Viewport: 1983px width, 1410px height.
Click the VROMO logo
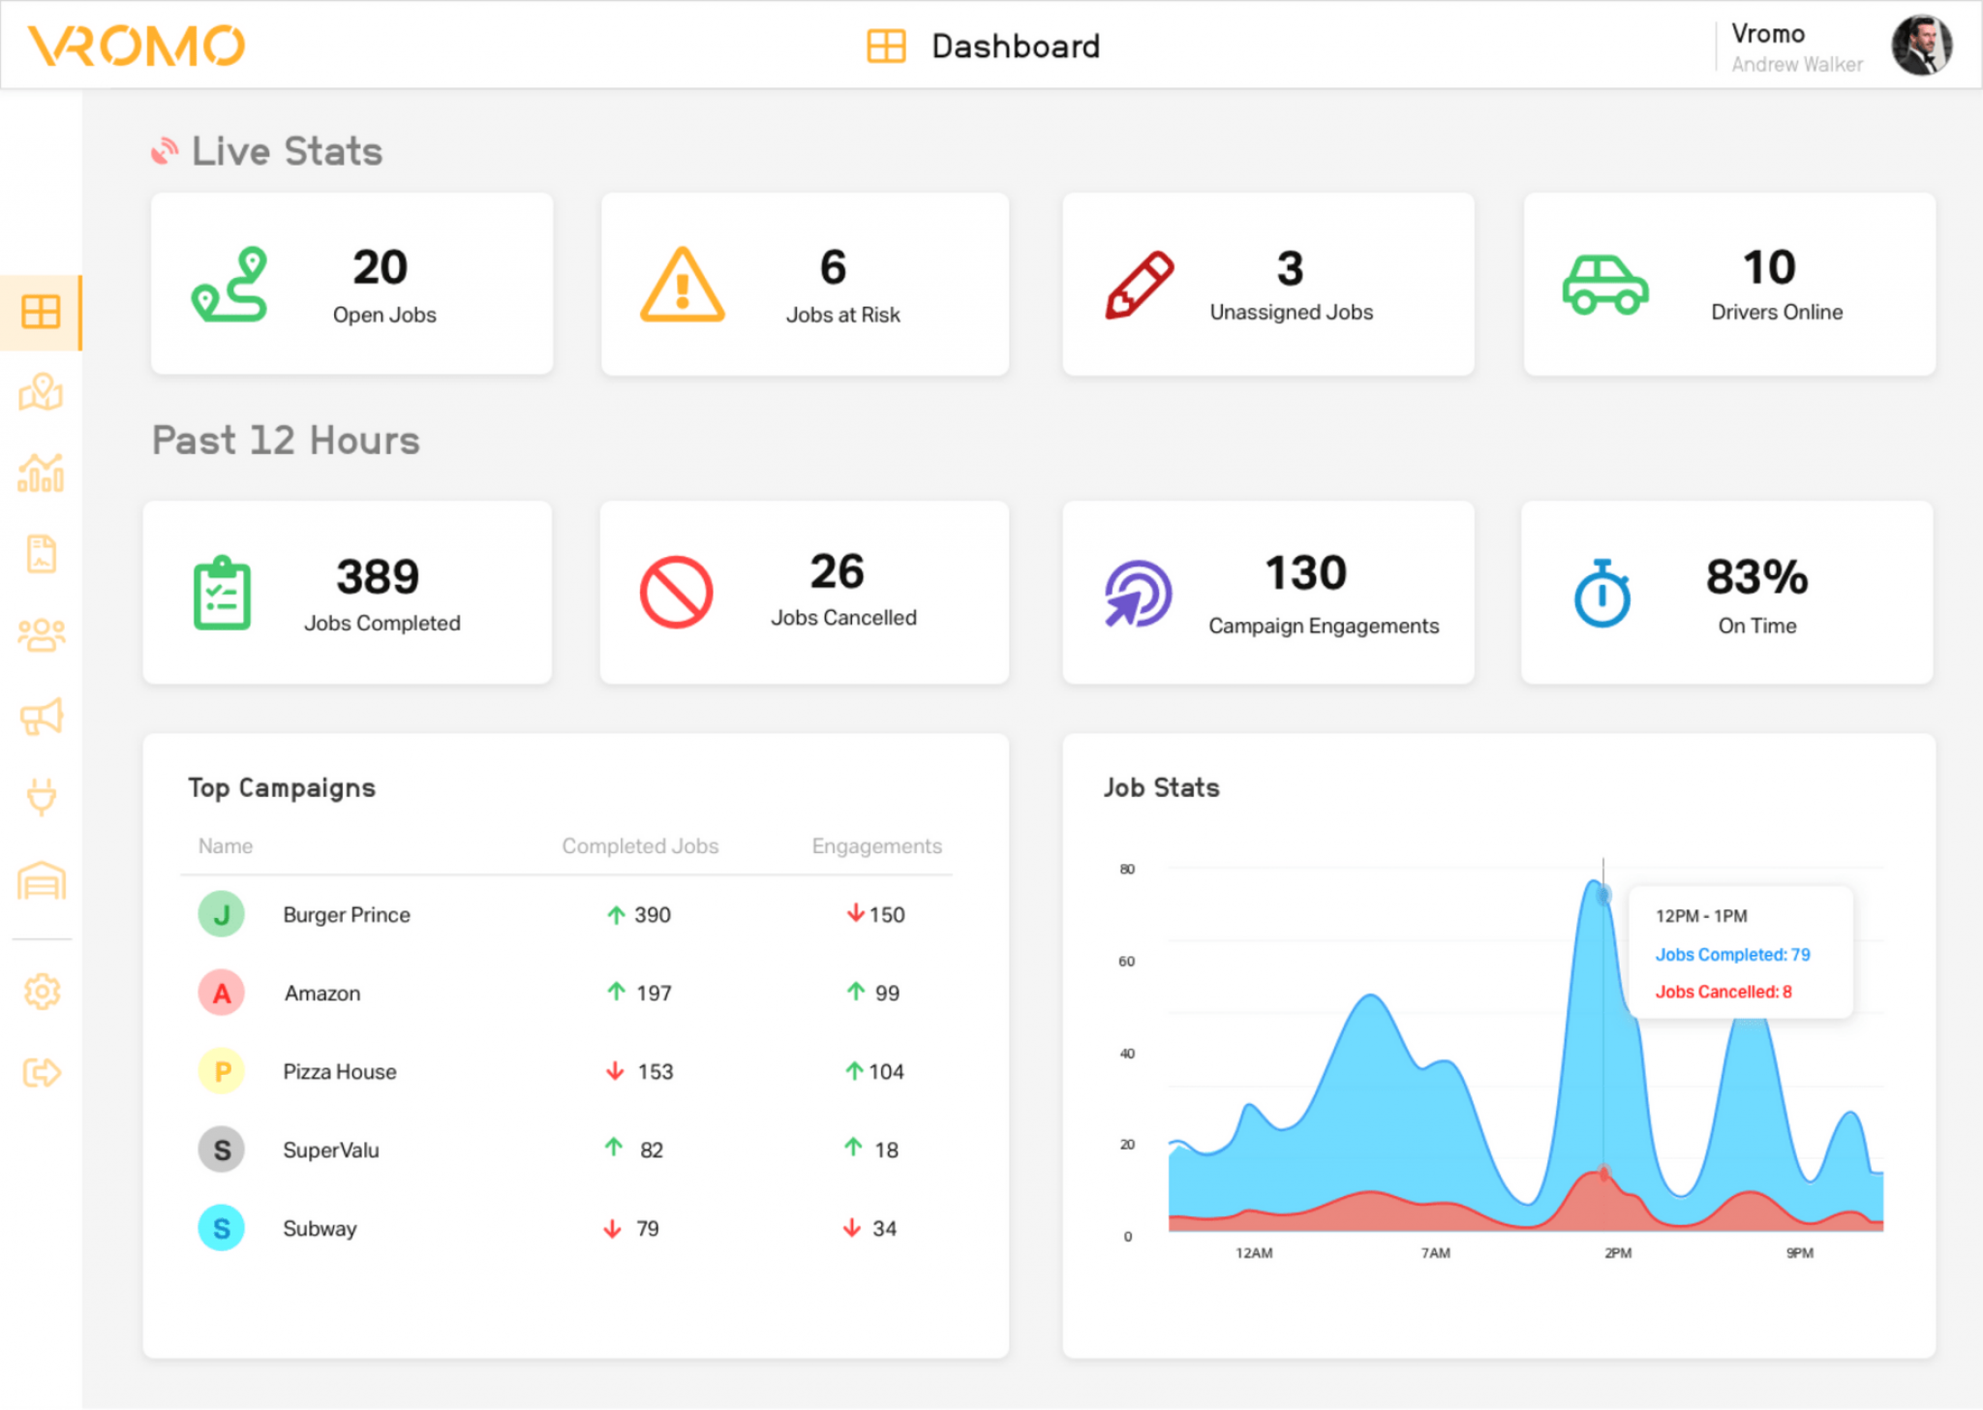[x=134, y=44]
